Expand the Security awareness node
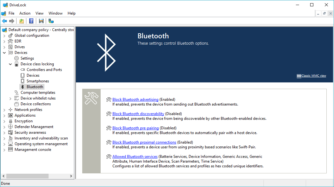Screen dimensions: 334x187 coord(4,133)
